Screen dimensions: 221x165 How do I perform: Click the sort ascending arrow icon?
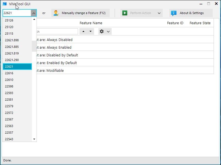83,31
